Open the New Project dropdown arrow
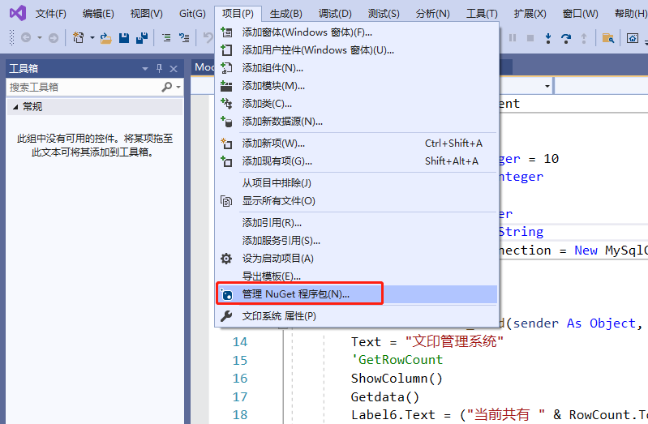 (x=92, y=38)
